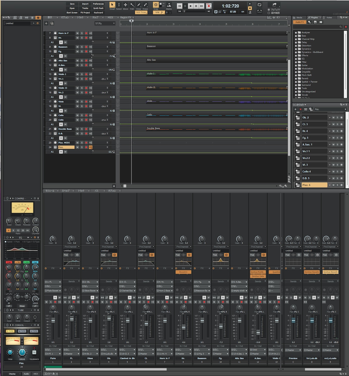Mute the Horn in F track

click(77, 33)
